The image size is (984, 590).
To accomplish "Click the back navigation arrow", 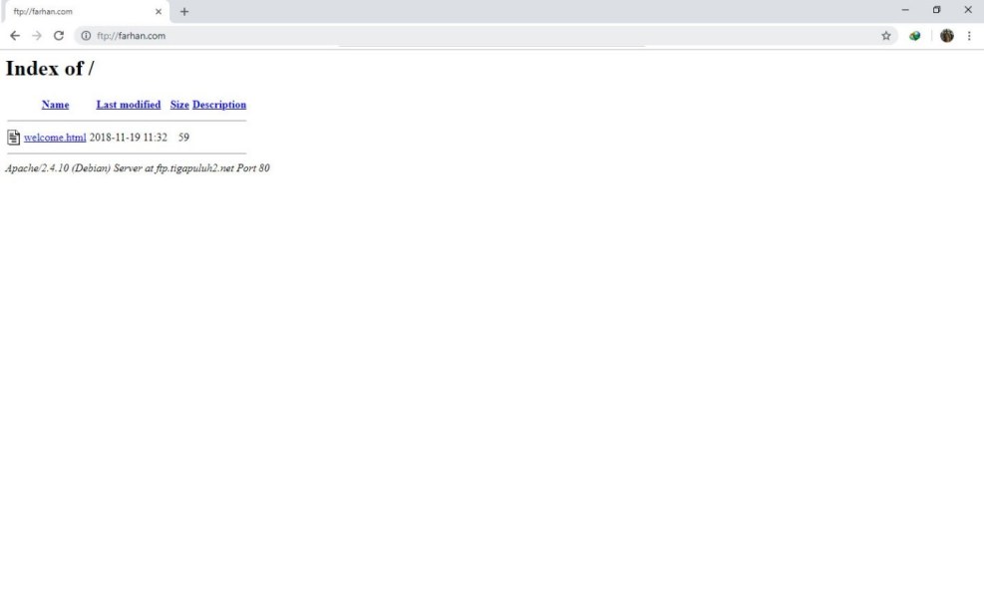I will tap(15, 36).
